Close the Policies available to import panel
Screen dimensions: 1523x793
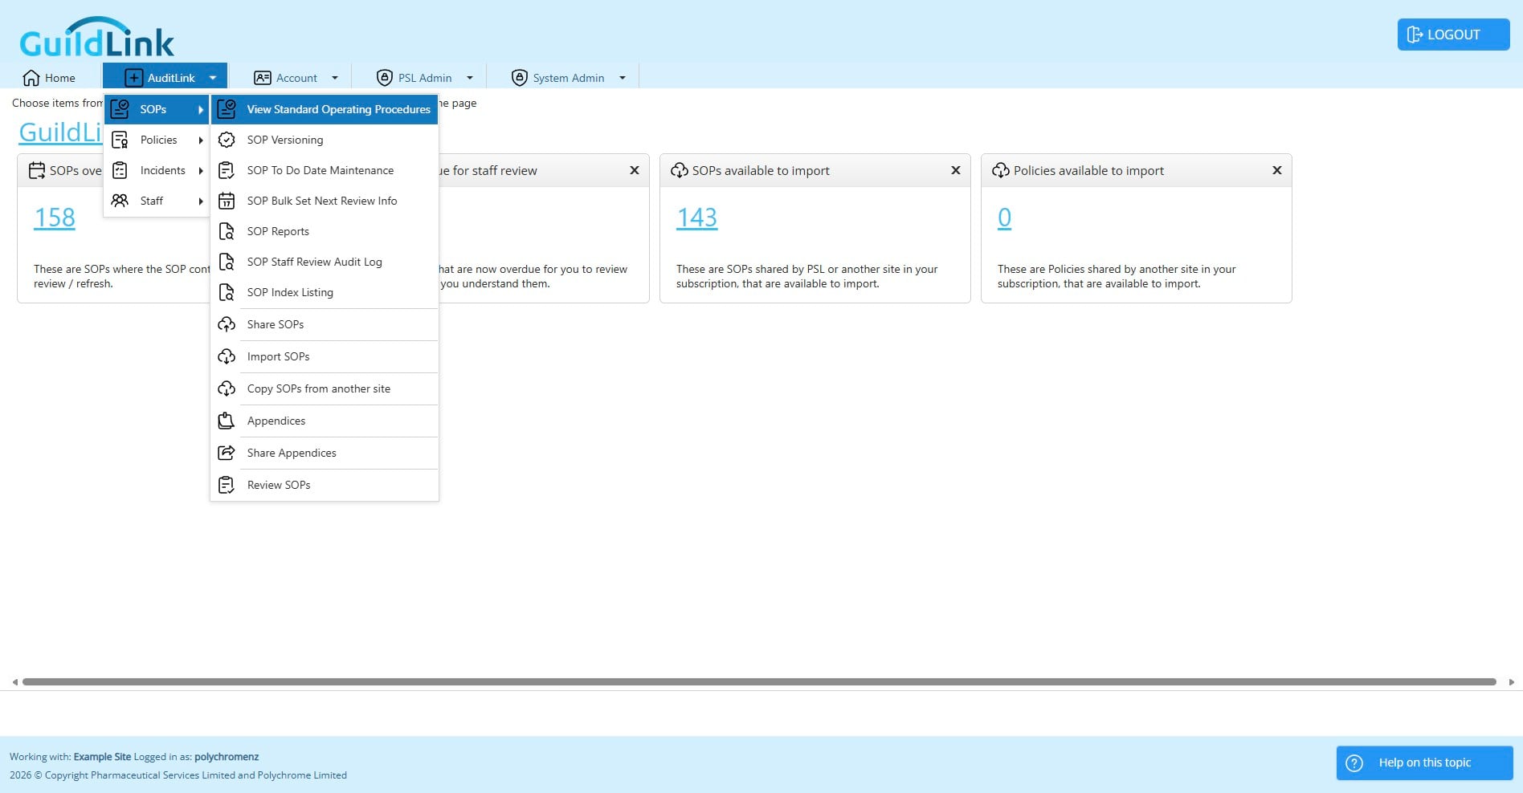click(x=1277, y=170)
